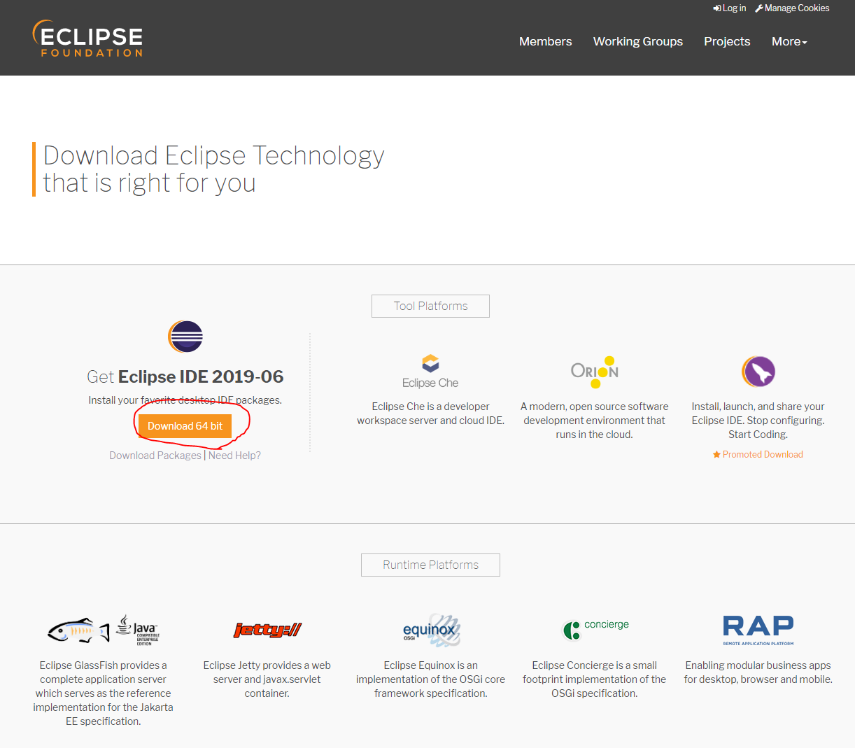The image size is (855, 748).
Task: Go to Working Groups
Action: (x=638, y=41)
